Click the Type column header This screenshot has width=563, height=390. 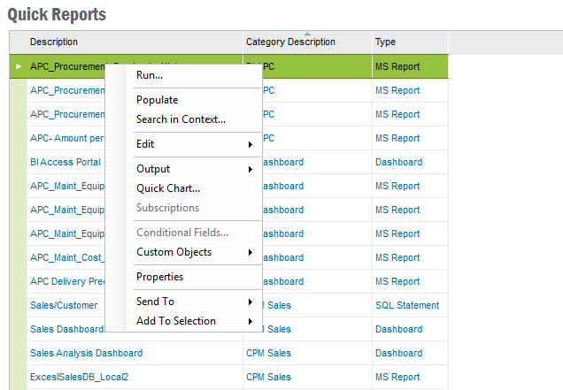pyautogui.click(x=385, y=42)
